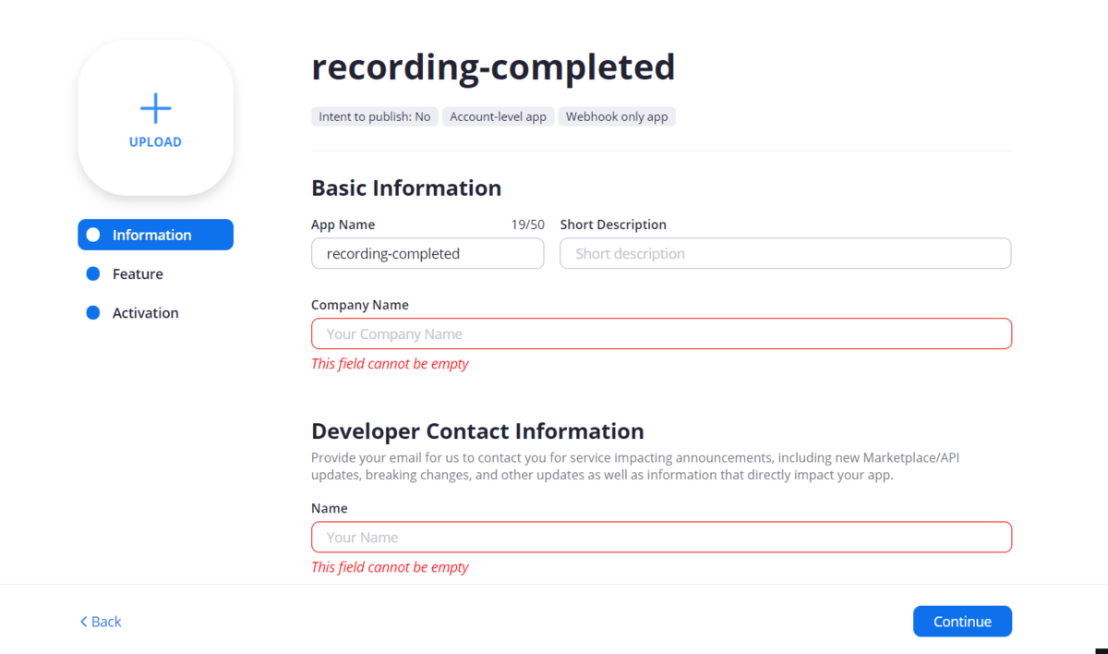The width and height of the screenshot is (1108, 654).
Task: Go Back using the bottom link
Action: coord(101,622)
